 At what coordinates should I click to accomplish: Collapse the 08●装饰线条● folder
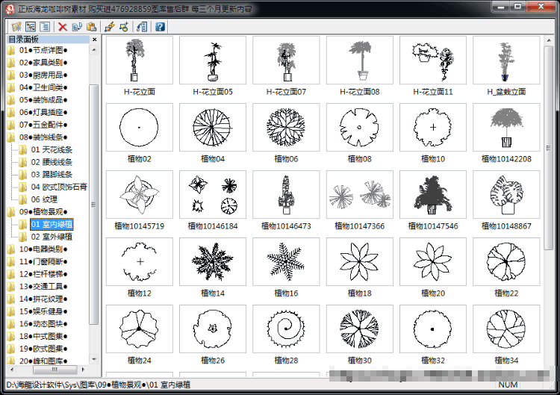click(x=43, y=137)
